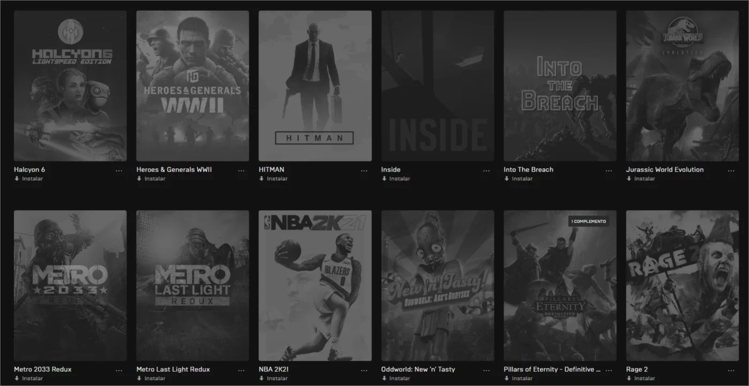Screen dimensions: 749x386
Task: Select the "HITMAN" game title label
Action: tap(271, 169)
